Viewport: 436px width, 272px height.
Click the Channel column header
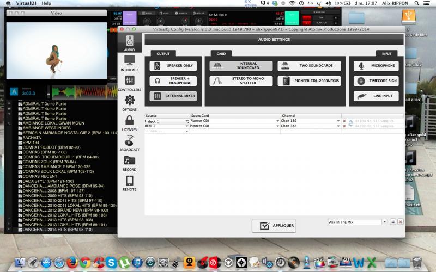coord(311,116)
